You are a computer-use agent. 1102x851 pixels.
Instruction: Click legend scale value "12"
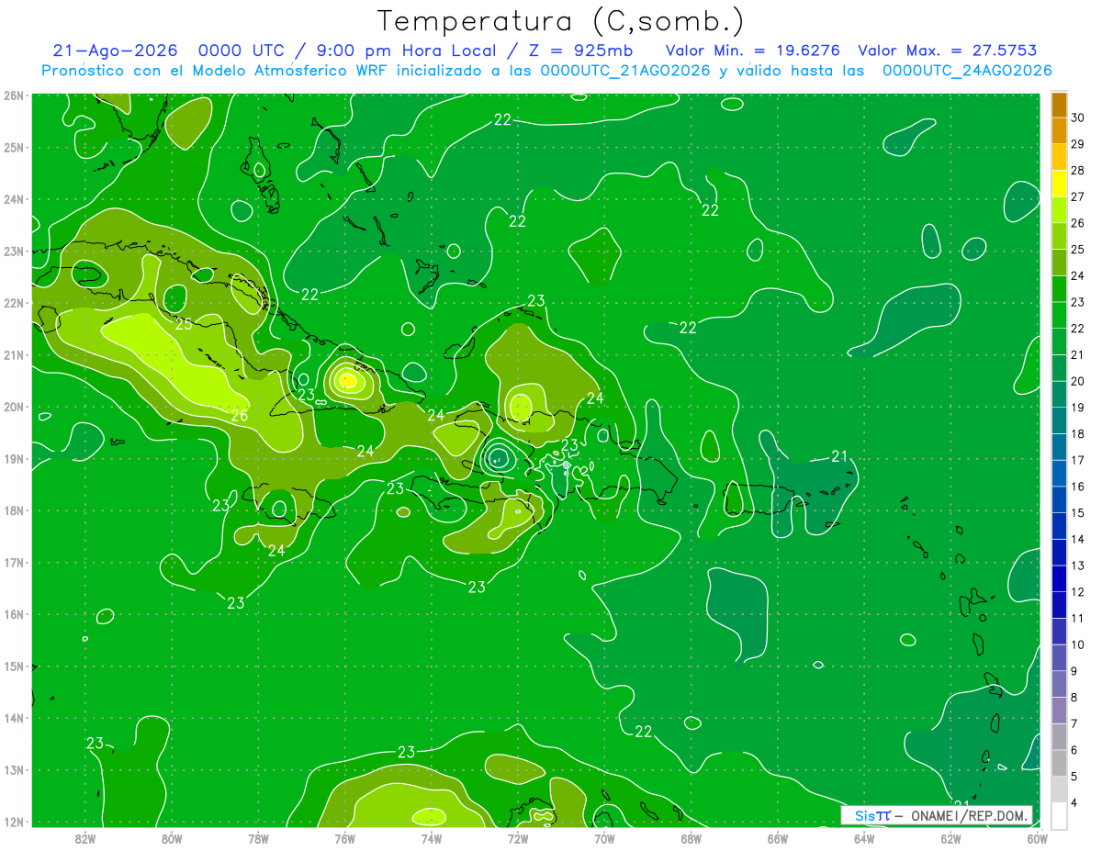pyautogui.click(x=1078, y=592)
